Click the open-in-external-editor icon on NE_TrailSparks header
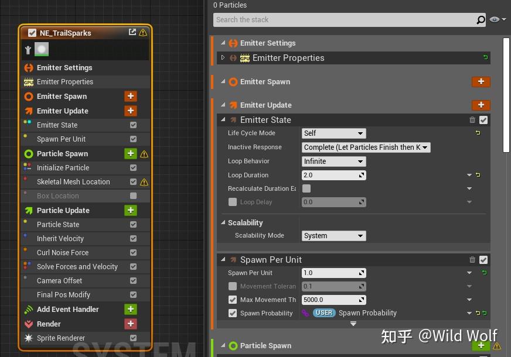 [x=132, y=32]
